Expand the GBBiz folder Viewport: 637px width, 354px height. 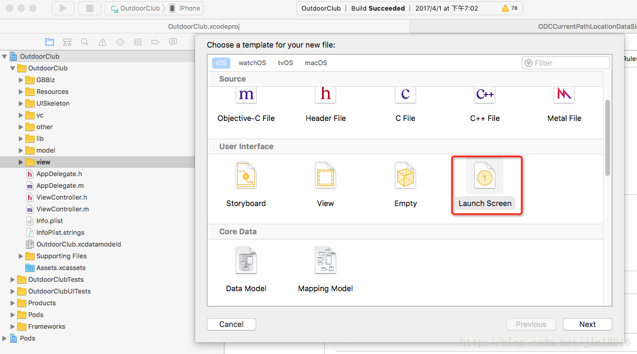(21, 80)
